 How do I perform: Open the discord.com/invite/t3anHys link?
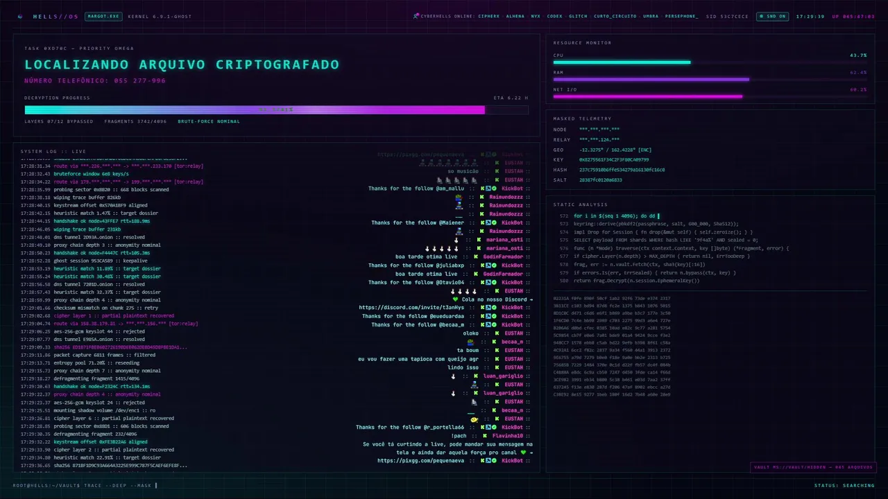(x=411, y=308)
